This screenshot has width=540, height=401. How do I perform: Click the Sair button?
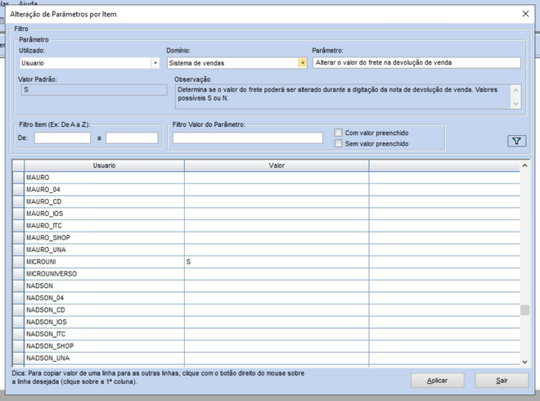[502, 381]
